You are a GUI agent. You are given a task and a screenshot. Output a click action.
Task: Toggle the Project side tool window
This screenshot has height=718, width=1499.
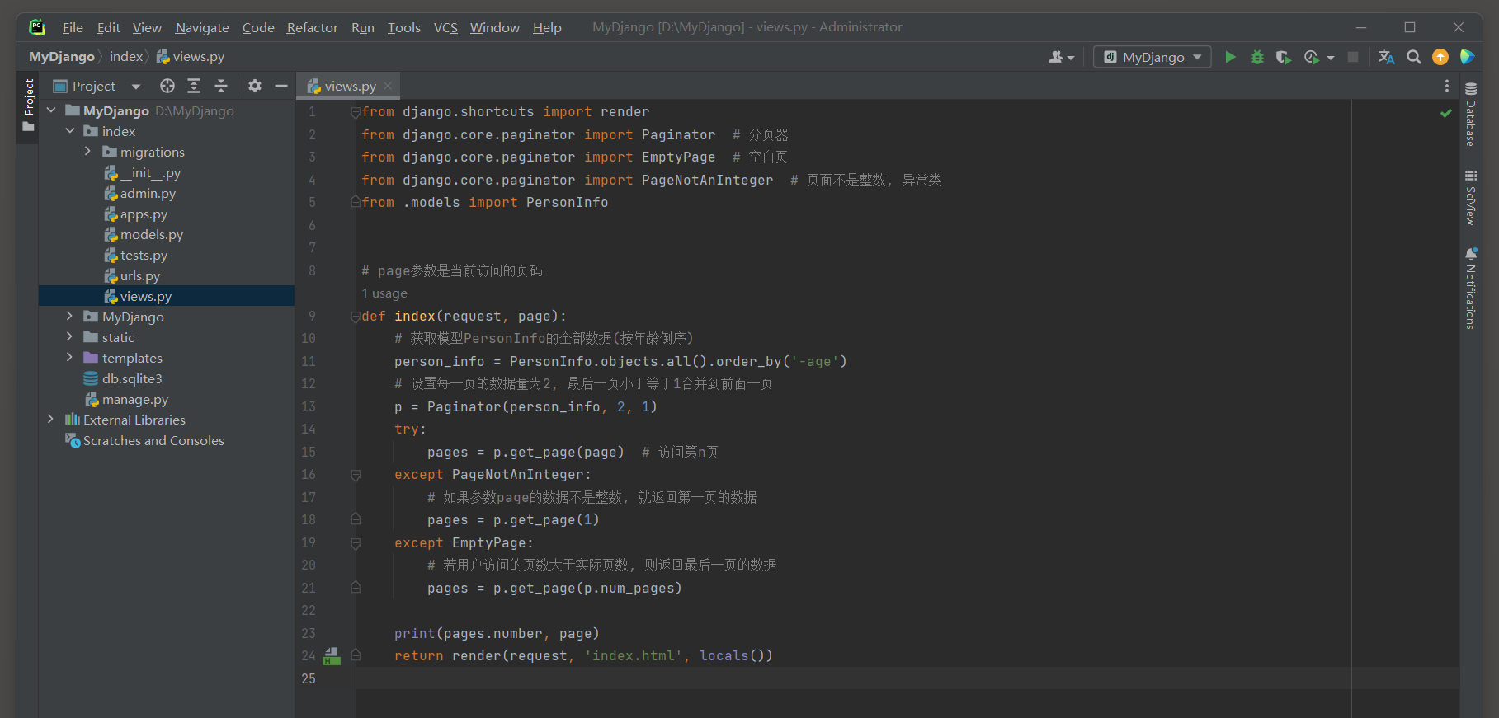click(x=29, y=106)
